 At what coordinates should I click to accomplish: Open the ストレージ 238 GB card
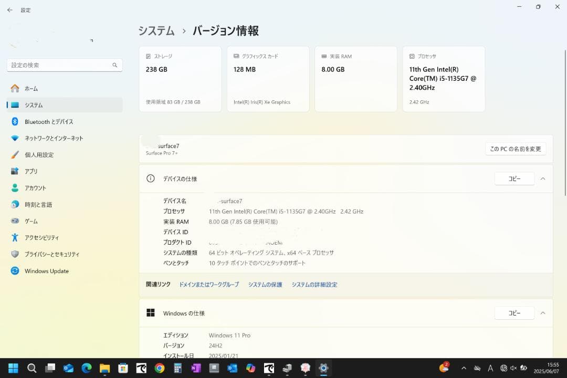point(180,79)
